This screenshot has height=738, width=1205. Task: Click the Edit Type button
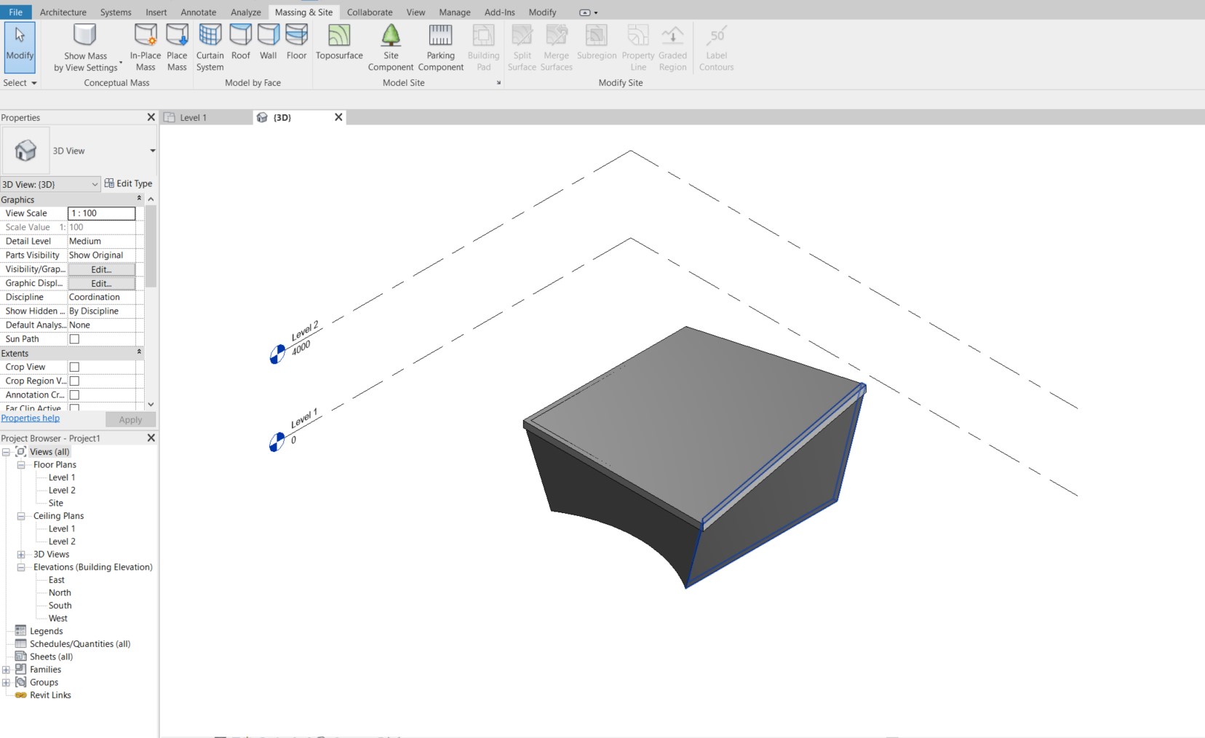click(129, 183)
